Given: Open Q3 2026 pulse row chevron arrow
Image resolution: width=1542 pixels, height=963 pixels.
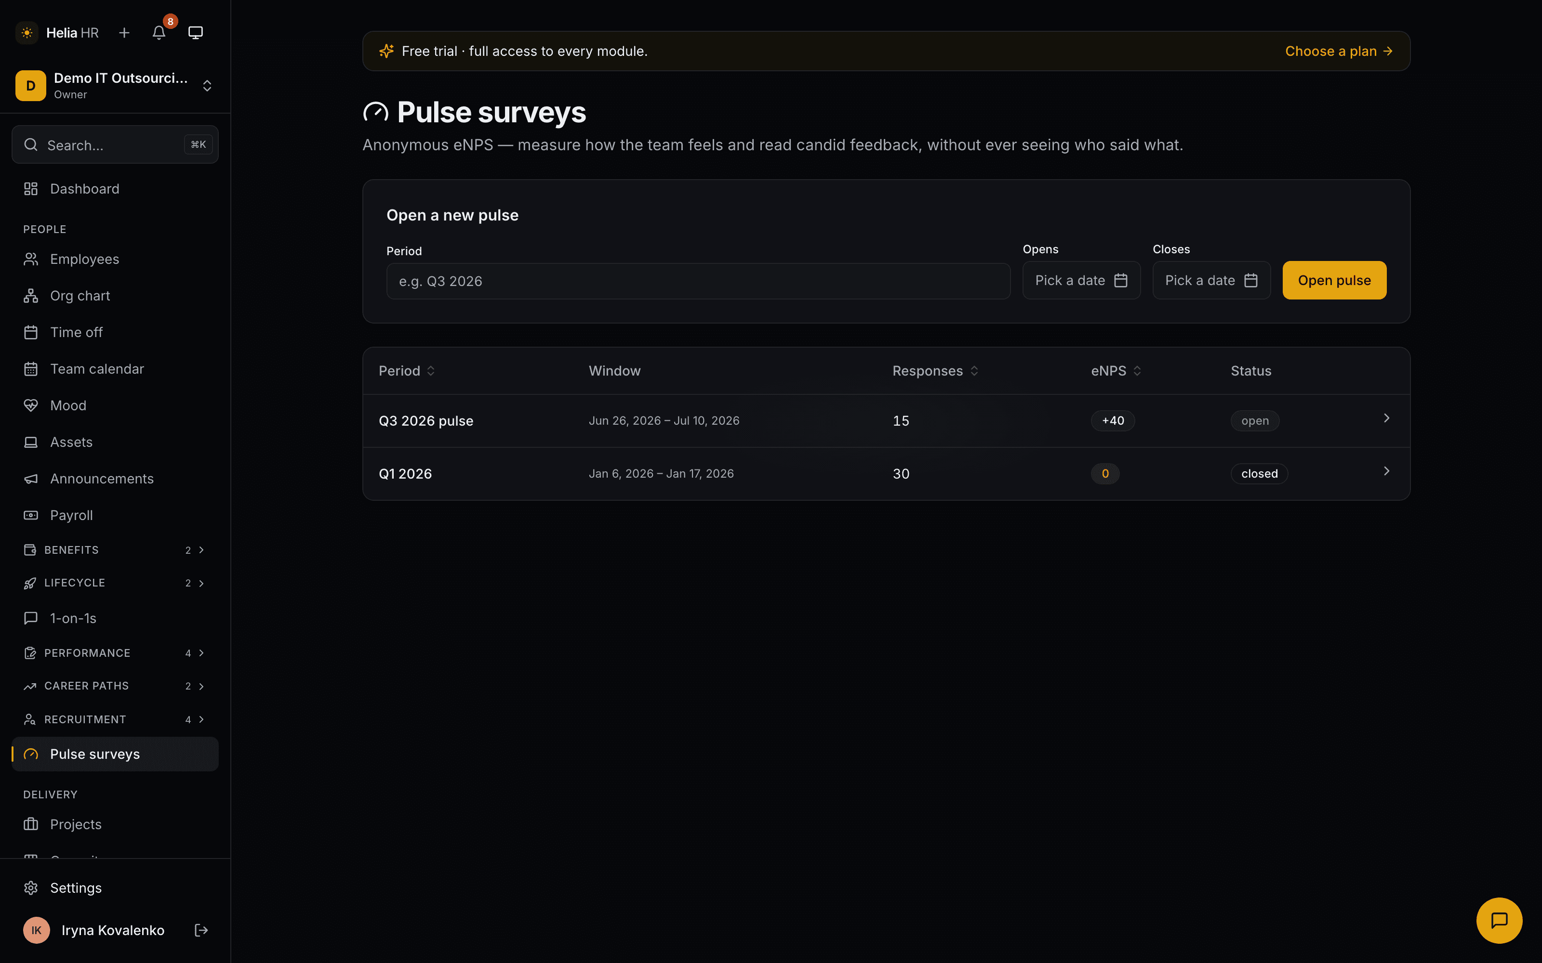Looking at the screenshot, I should (1386, 418).
